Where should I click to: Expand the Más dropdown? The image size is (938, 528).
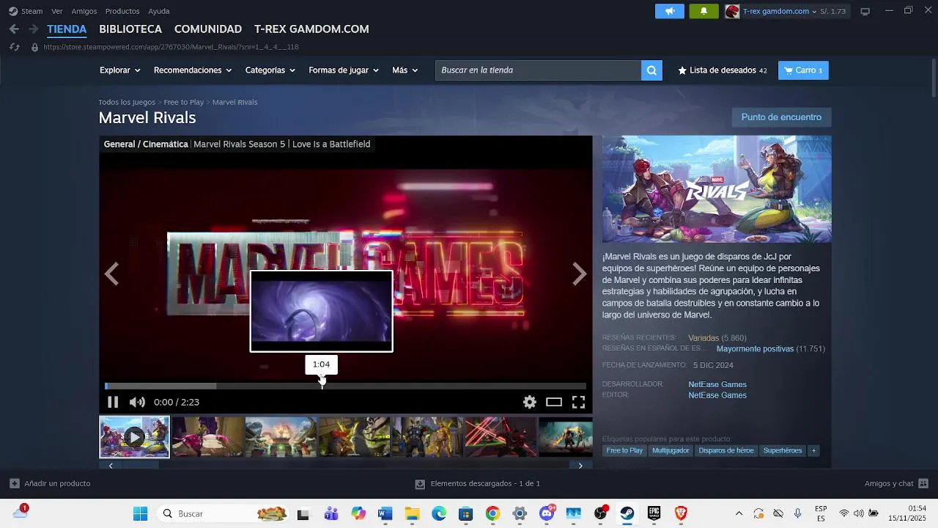click(405, 70)
